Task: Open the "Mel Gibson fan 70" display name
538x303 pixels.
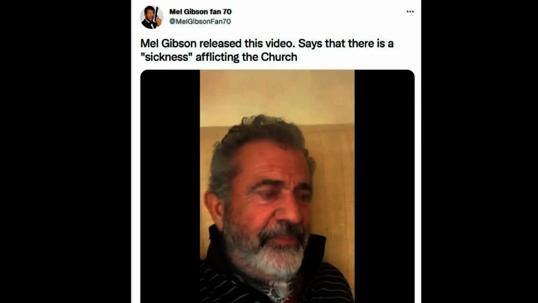Action: (x=200, y=12)
